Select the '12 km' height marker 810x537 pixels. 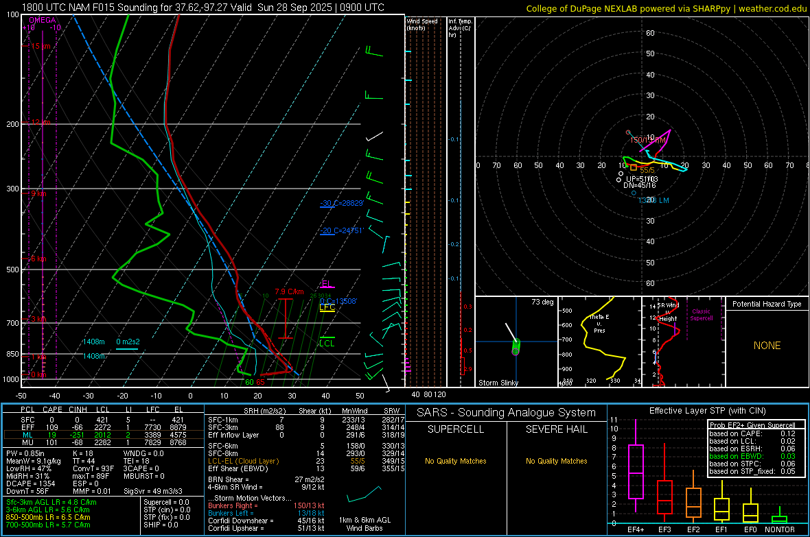click(40, 122)
